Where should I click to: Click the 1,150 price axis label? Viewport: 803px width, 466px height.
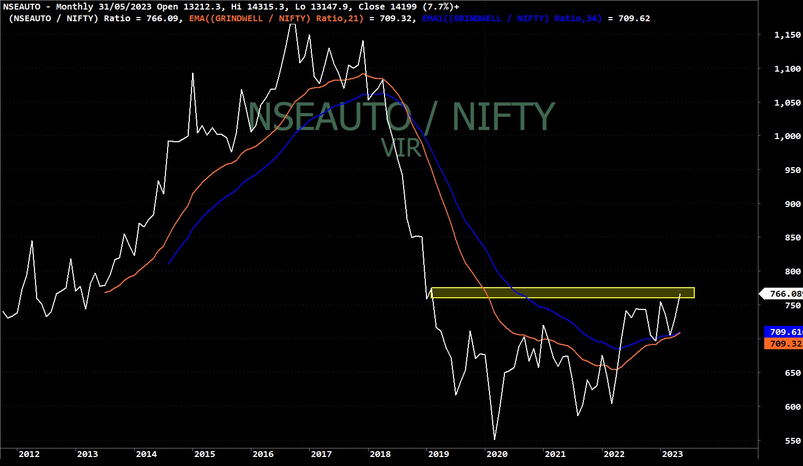[788, 34]
